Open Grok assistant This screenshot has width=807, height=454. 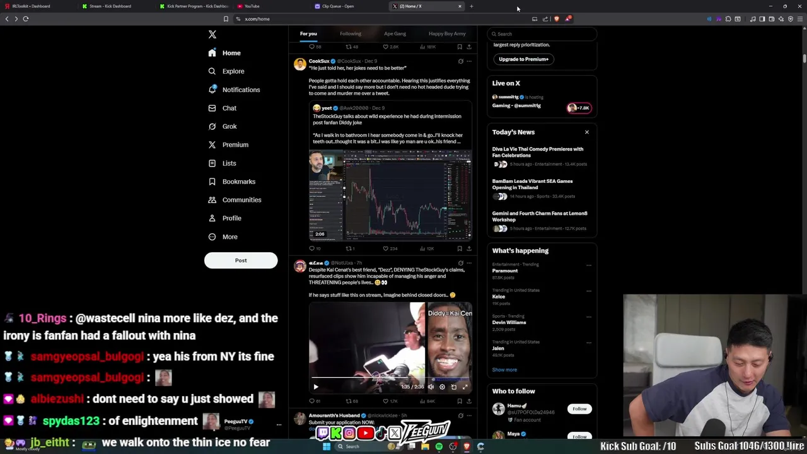point(222,126)
